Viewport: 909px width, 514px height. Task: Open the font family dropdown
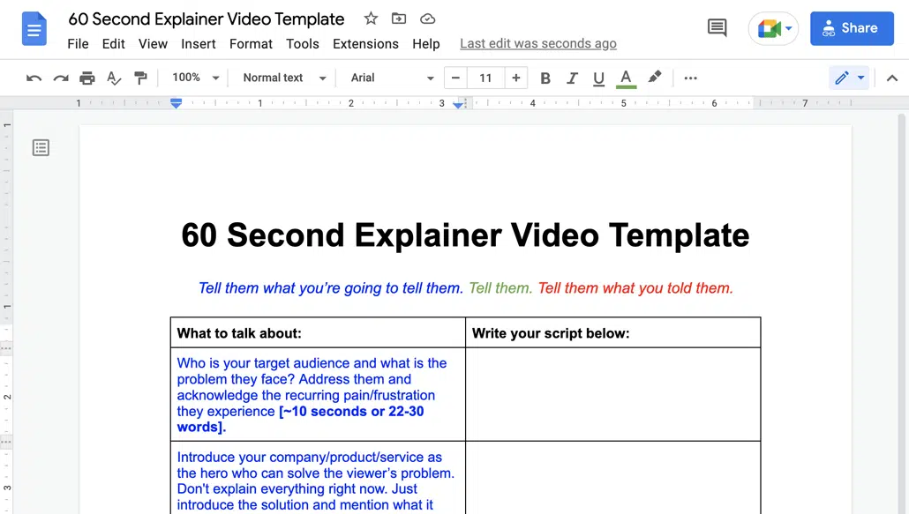click(388, 78)
